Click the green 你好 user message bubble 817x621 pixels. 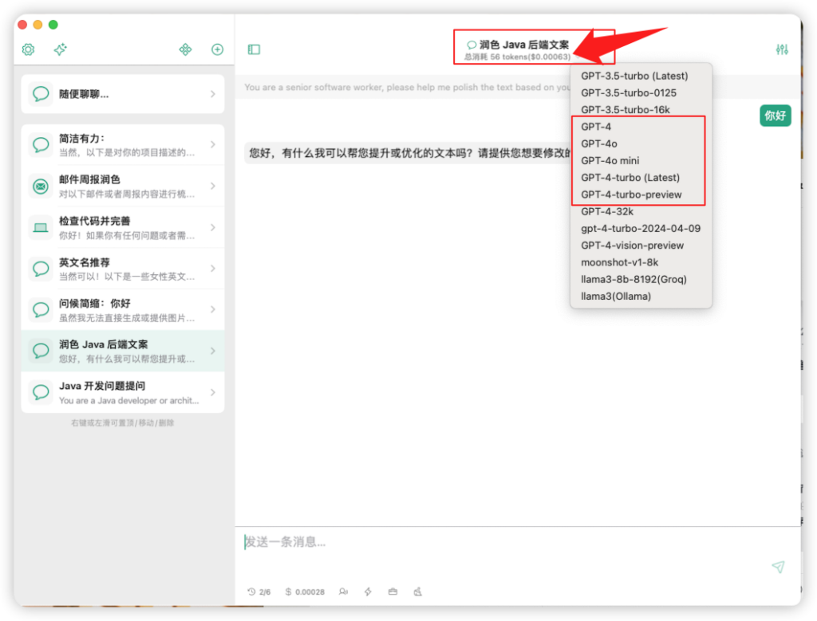[x=776, y=116]
